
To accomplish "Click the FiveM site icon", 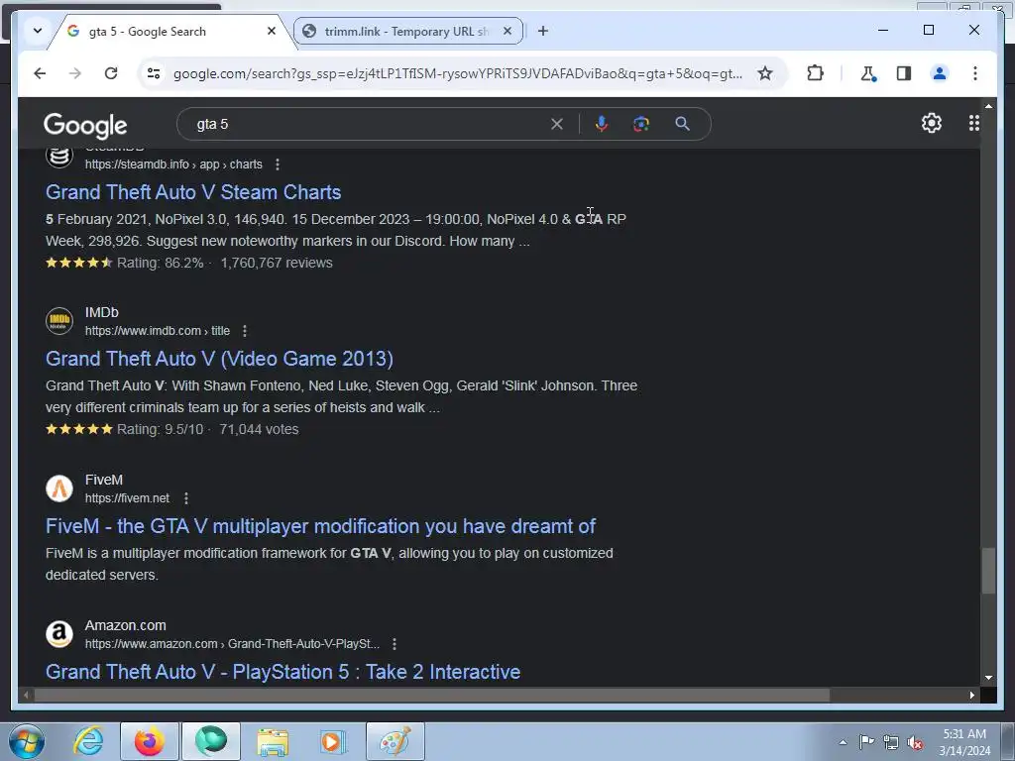I will click(x=59, y=489).
